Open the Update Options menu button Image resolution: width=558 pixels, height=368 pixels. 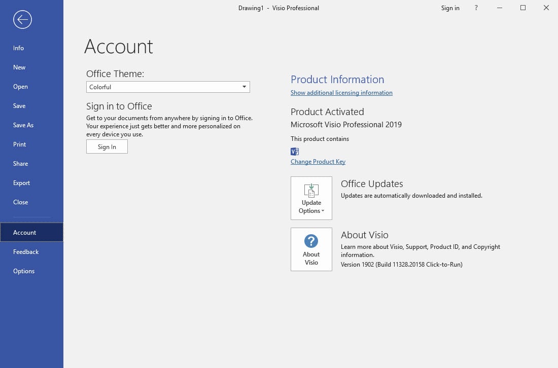pos(311,198)
